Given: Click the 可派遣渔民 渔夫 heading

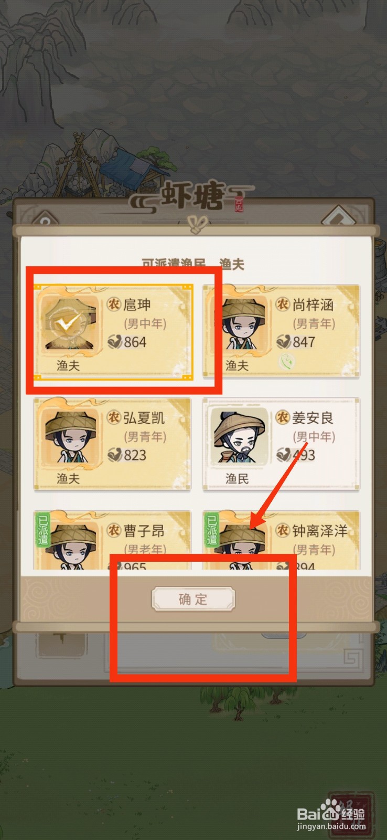Looking at the screenshot, I should [x=193, y=264].
